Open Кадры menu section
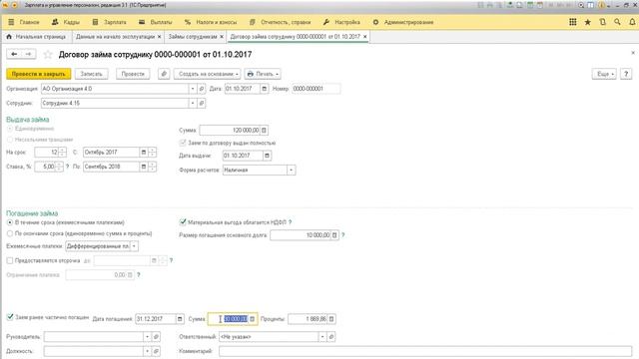Image resolution: width=639 pixels, height=359 pixels. [66, 22]
